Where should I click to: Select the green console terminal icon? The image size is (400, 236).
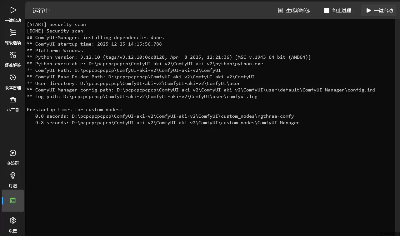point(13,200)
